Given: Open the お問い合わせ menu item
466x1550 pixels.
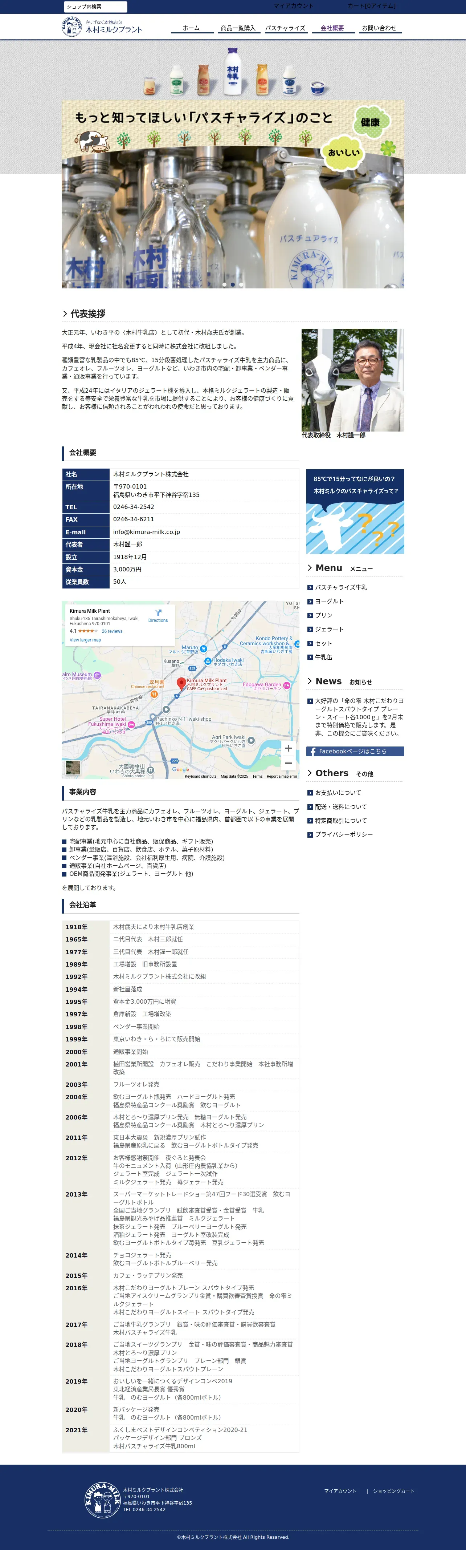Looking at the screenshot, I should (379, 28).
